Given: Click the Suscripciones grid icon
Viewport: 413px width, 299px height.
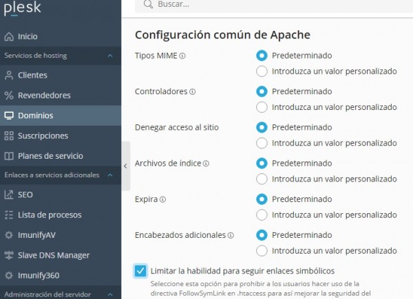Looking at the screenshot, I should click(9, 135).
